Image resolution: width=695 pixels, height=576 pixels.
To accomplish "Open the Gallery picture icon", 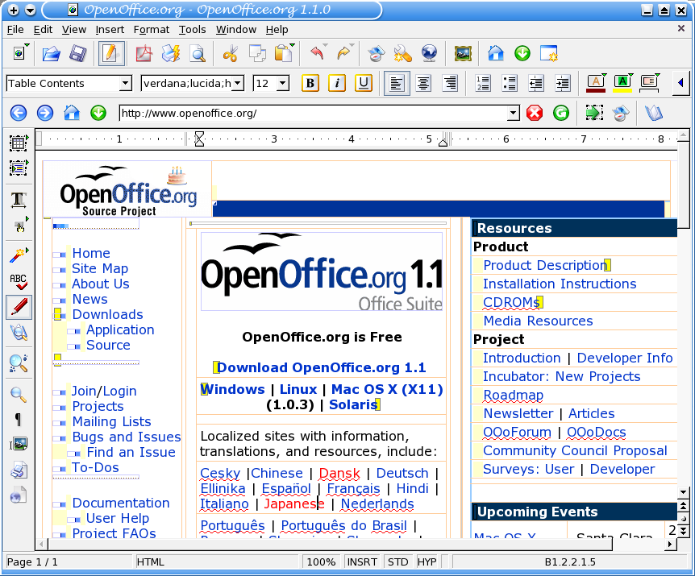I will click(x=463, y=54).
